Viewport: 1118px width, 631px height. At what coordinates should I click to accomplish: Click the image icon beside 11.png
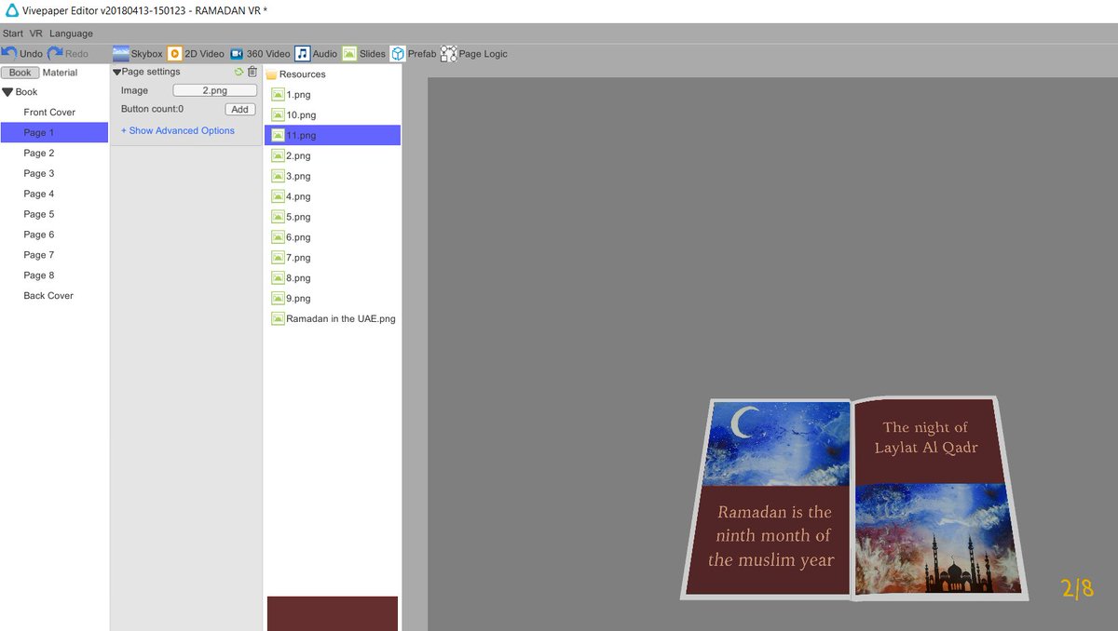pyautogui.click(x=278, y=135)
